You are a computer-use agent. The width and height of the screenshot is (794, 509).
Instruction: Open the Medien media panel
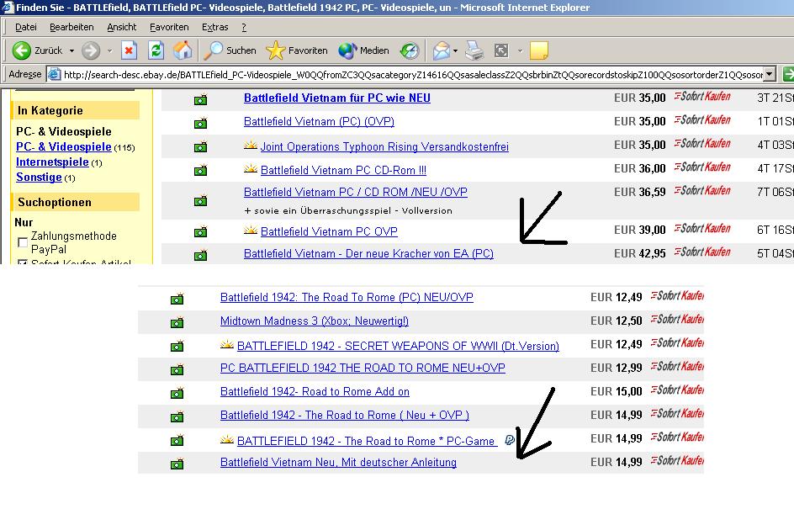(364, 50)
